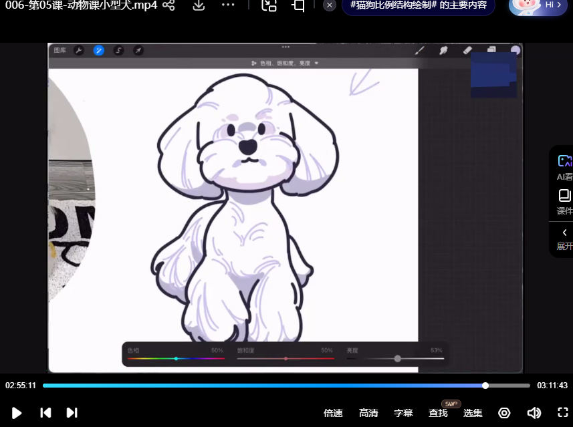Click the video progress bar handle
The height and width of the screenshot is (427, 573).
click(485, 386)
